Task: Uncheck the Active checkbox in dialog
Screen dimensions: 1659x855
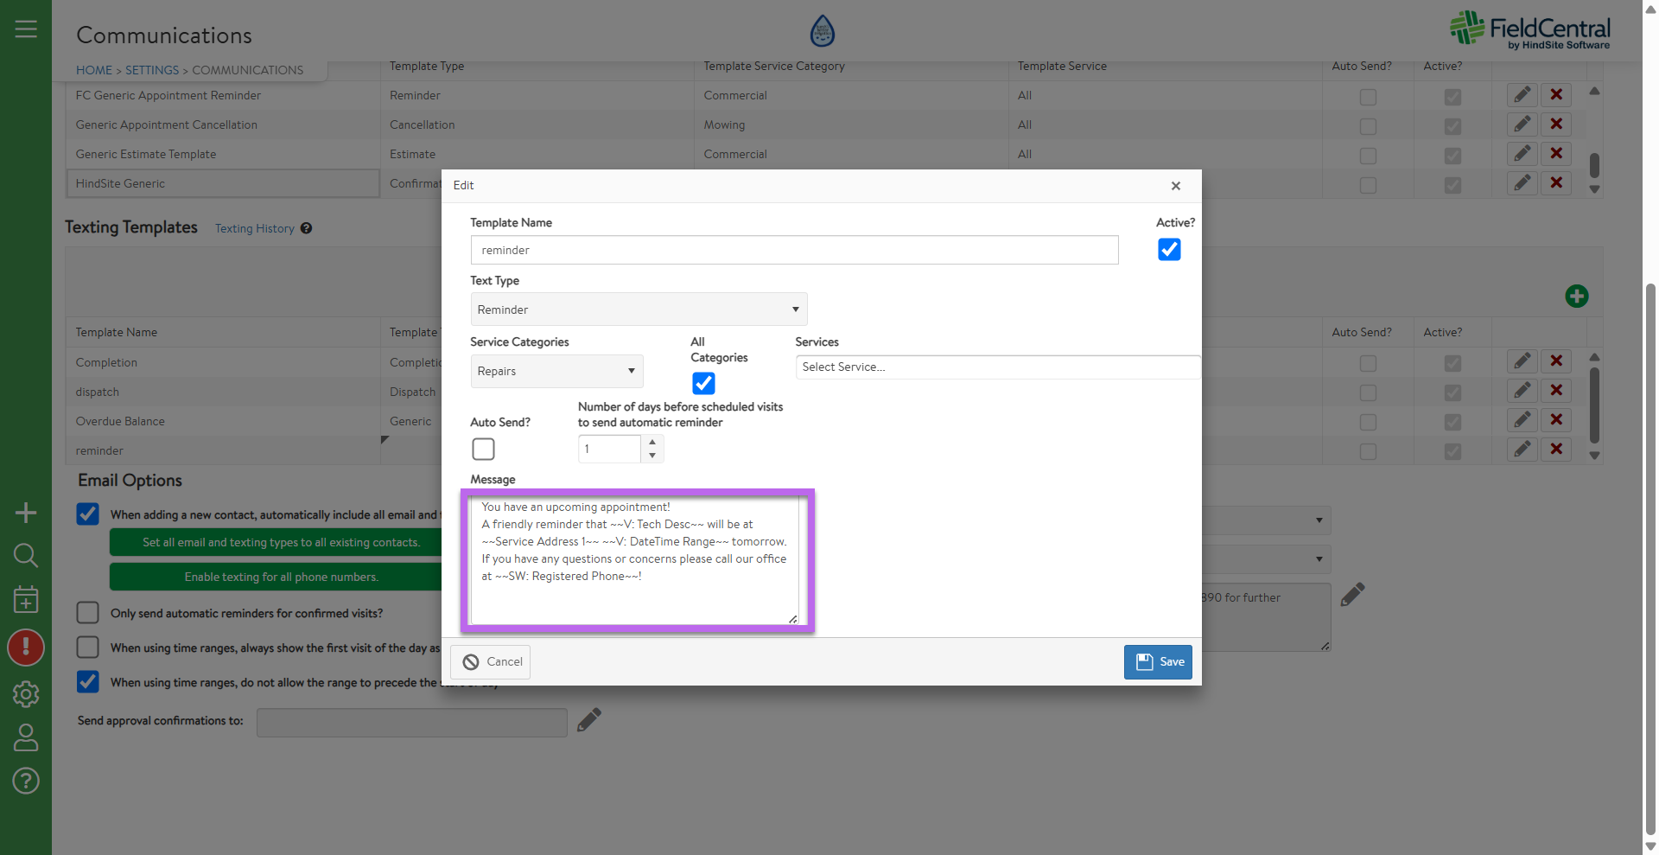Action: (x=1168, y=250)
